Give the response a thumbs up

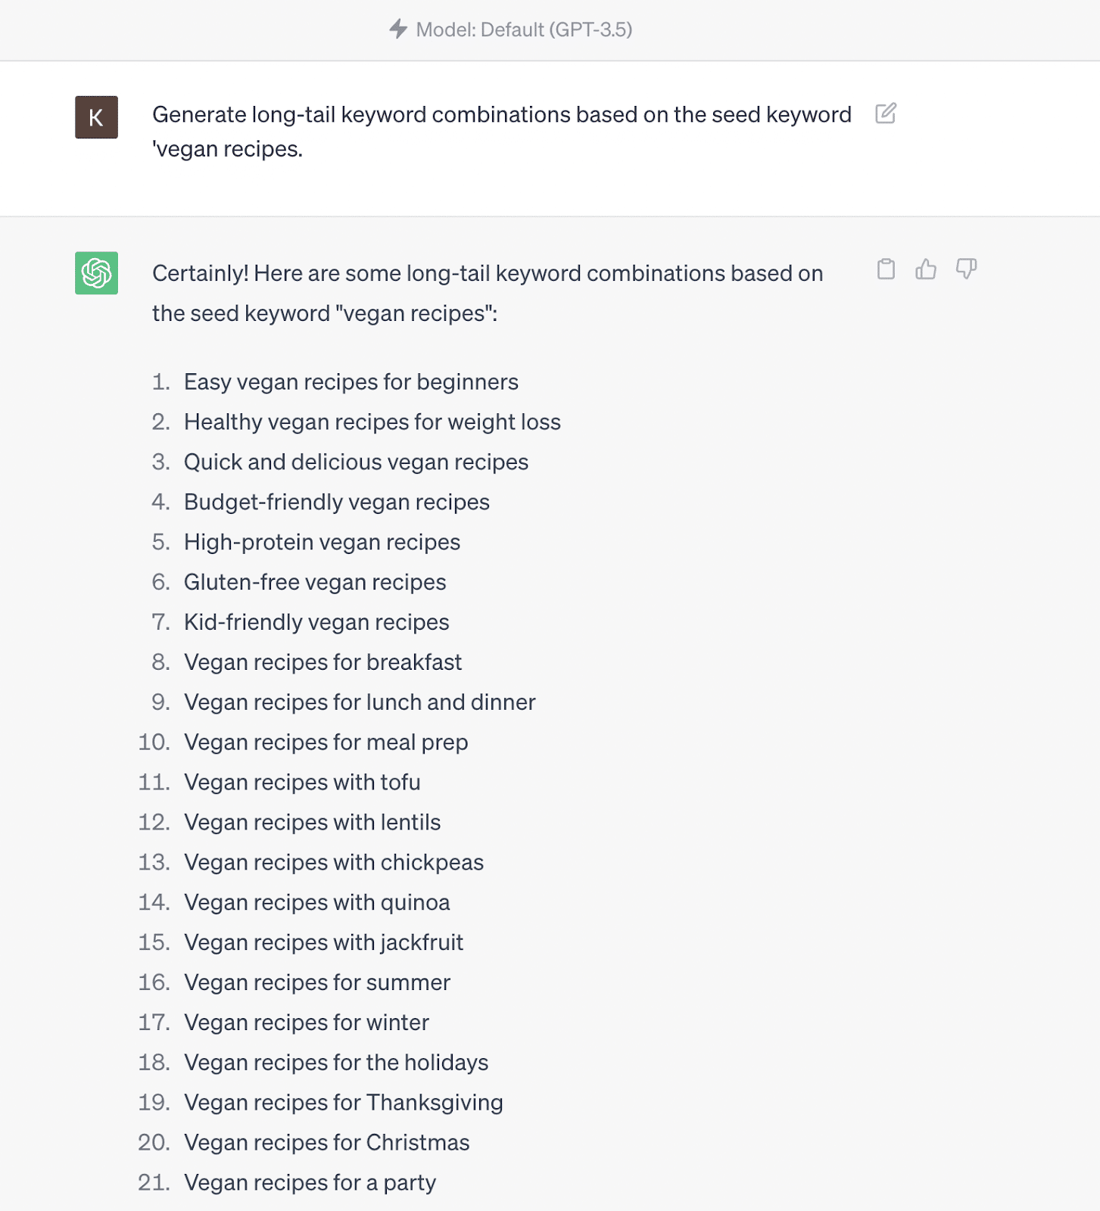926,269
